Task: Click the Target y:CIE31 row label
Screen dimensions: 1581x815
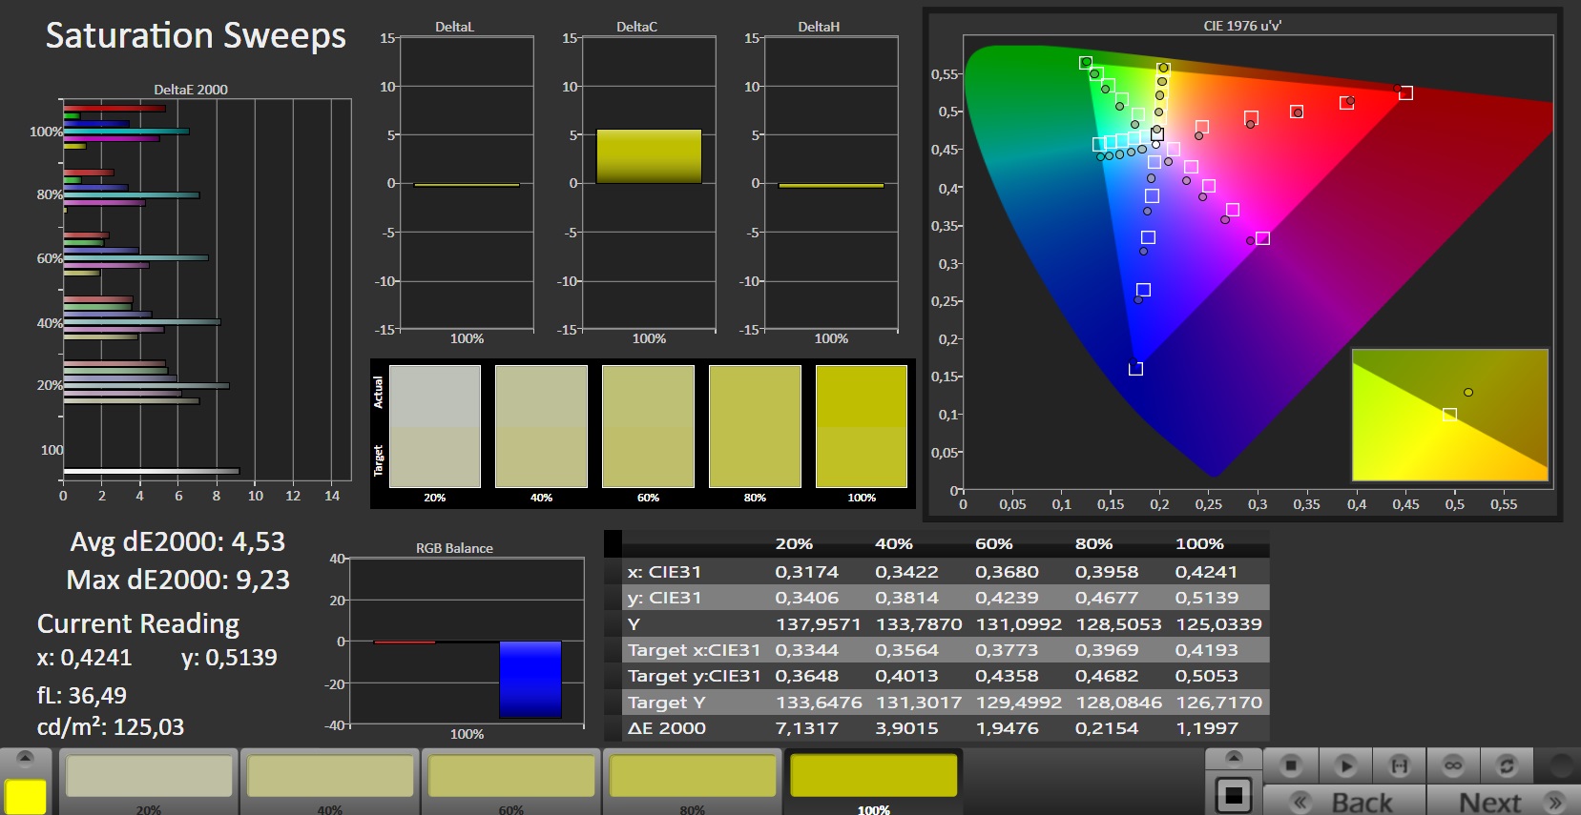Action: 694,676
